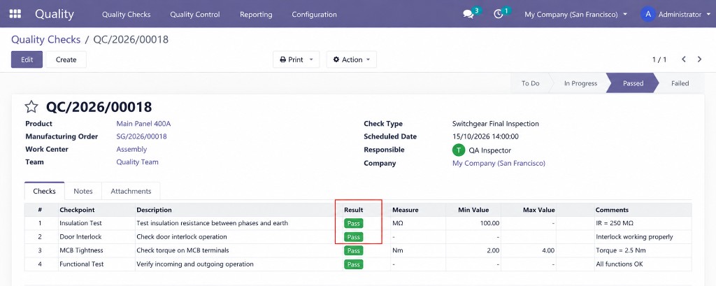This screenshot has width=716, height=286.
Task: Open My Company (San Francisco) company link
Action: (x=499, y=163)
